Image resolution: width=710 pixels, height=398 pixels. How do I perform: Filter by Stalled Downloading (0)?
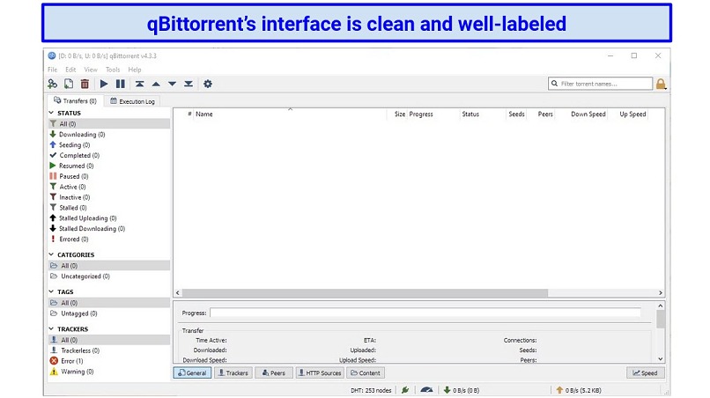click(x=109, y=229)
